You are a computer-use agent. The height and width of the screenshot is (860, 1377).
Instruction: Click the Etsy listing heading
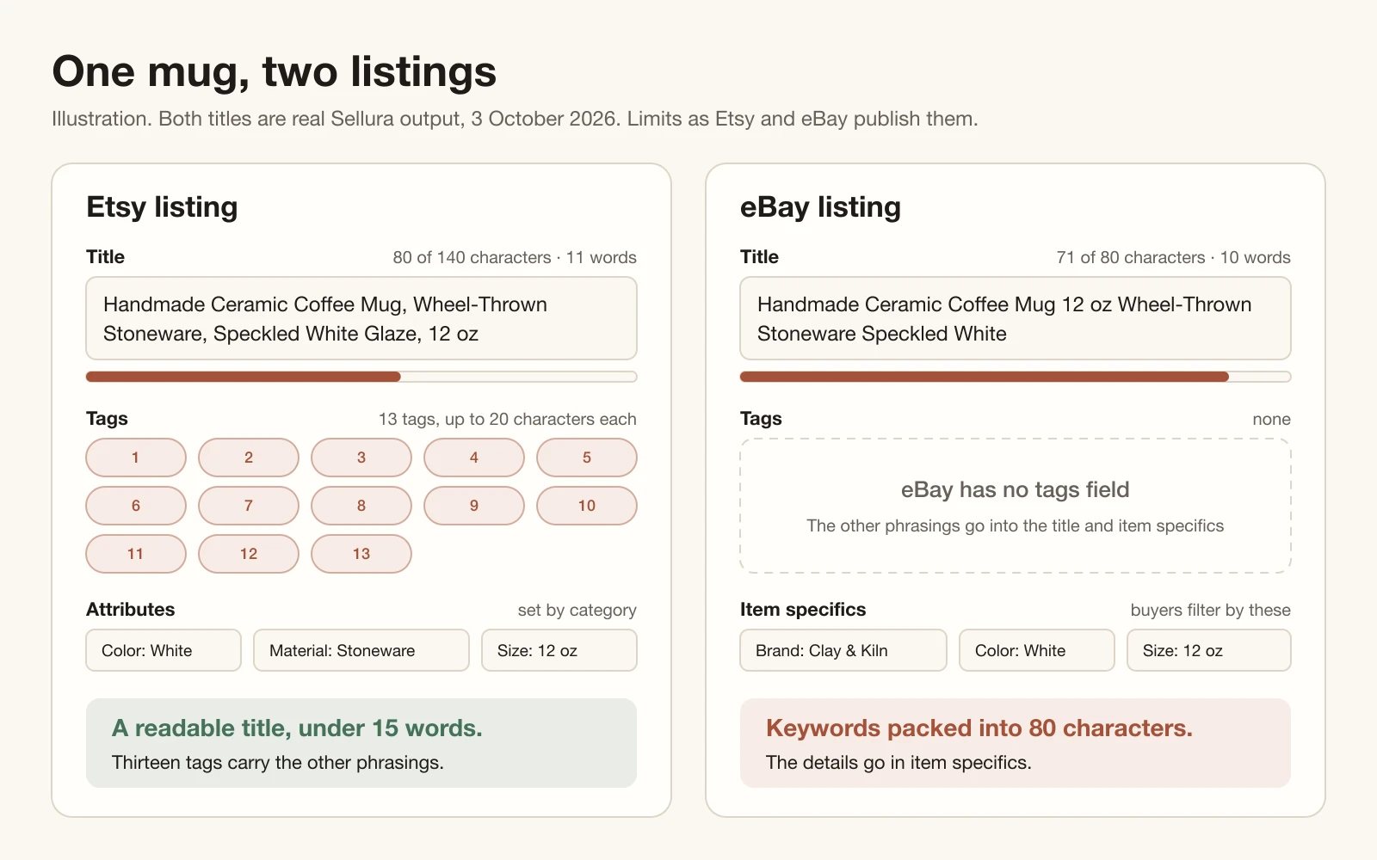[x=162, y=207]
